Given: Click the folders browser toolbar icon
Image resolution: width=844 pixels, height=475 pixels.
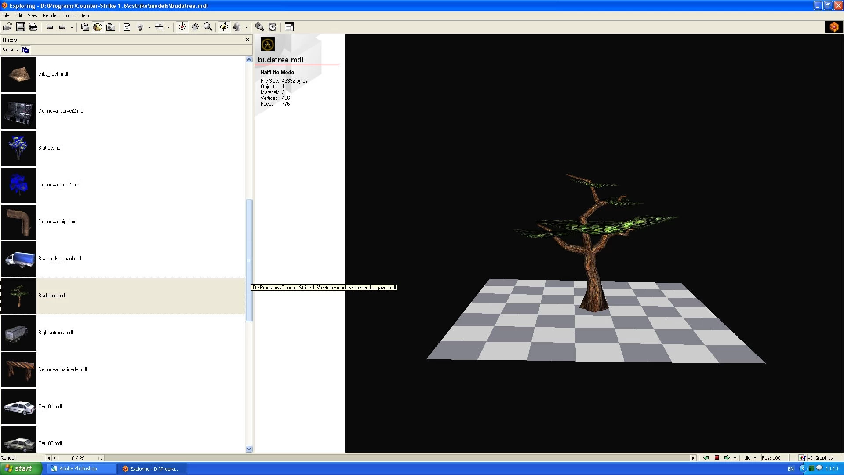Looking at the screenshot, I should [x=85, y=27].
